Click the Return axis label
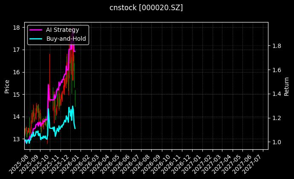294x179 pixels. point(287,86)
